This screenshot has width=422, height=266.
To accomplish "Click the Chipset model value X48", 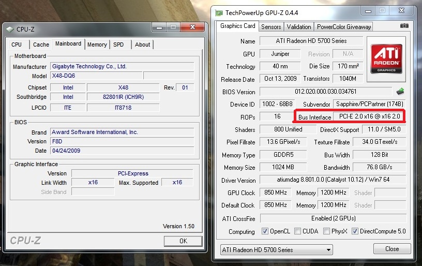I will 123,87.
